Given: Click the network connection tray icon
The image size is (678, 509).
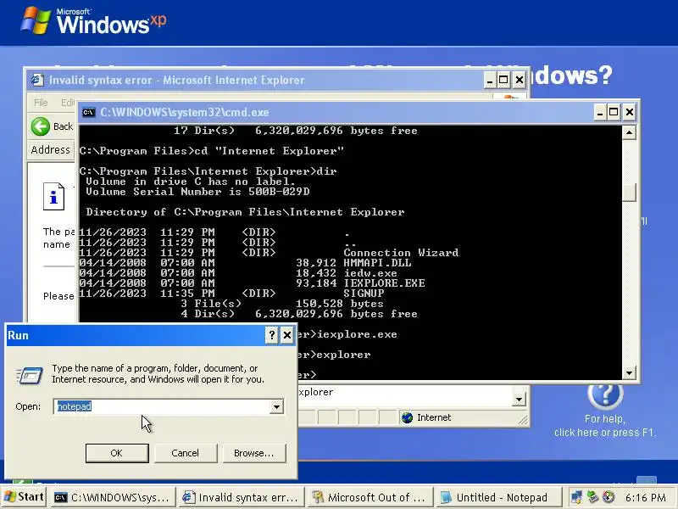Looking at the screenshot, I should [x=576, y=497].
